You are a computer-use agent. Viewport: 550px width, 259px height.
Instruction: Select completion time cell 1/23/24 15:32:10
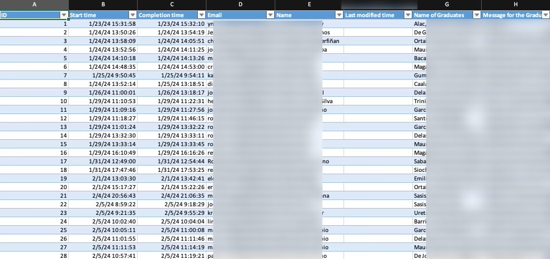pyautogui.click(x=171, y=24)
